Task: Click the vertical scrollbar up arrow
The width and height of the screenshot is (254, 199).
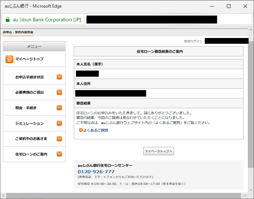Action: click(x=251, y=30)
